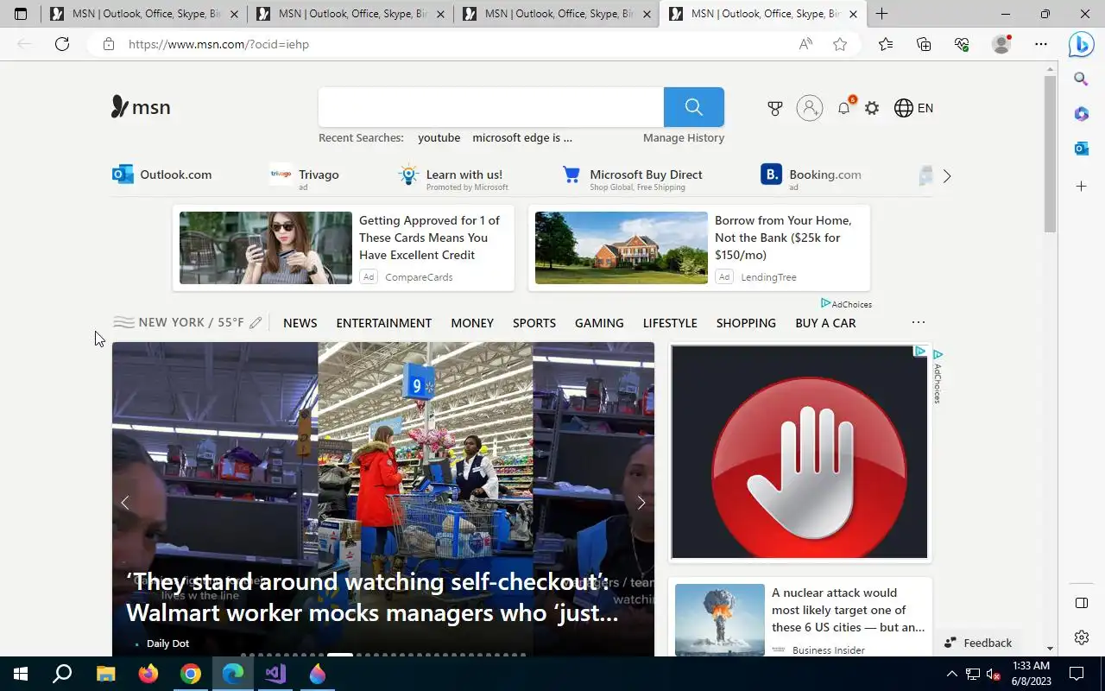Viewport: 1105px width, 691px height.
Task: Click the browser address bar URL
Action: (218, 44)
